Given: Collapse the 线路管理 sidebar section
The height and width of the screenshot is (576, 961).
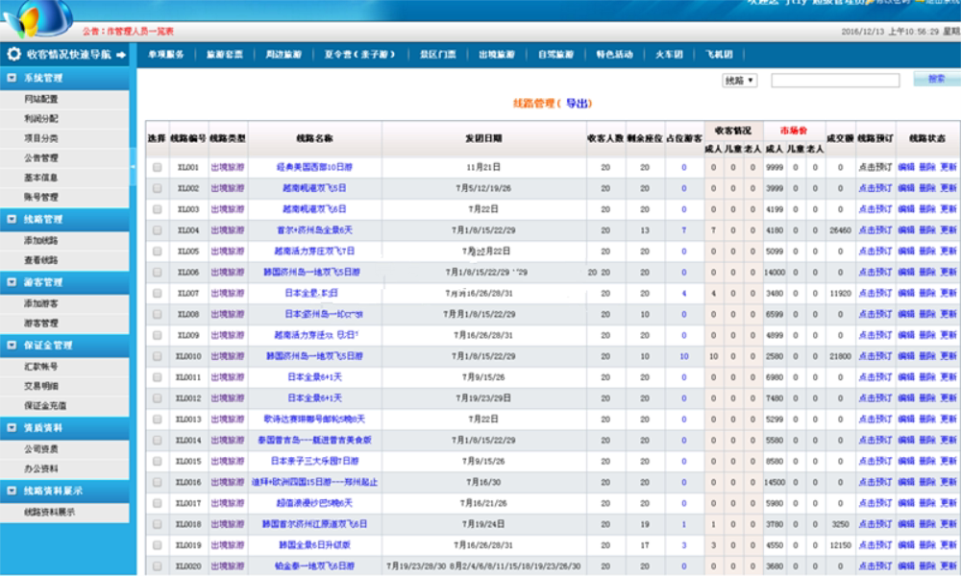Looking at the screenshot, I should 12,219.
